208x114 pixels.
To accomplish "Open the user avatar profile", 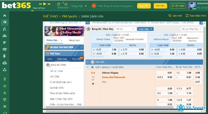I will (x=192, y=6).
